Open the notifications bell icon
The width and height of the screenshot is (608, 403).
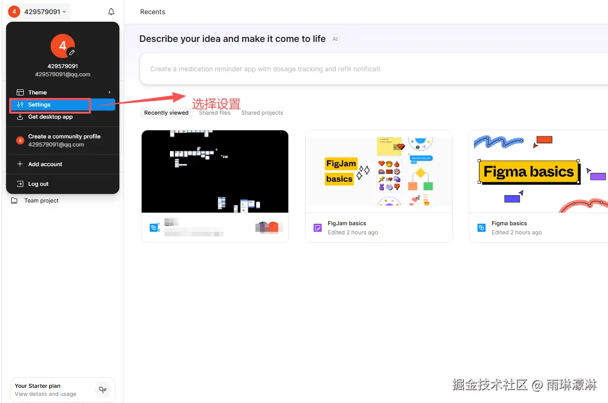(111, 12)
